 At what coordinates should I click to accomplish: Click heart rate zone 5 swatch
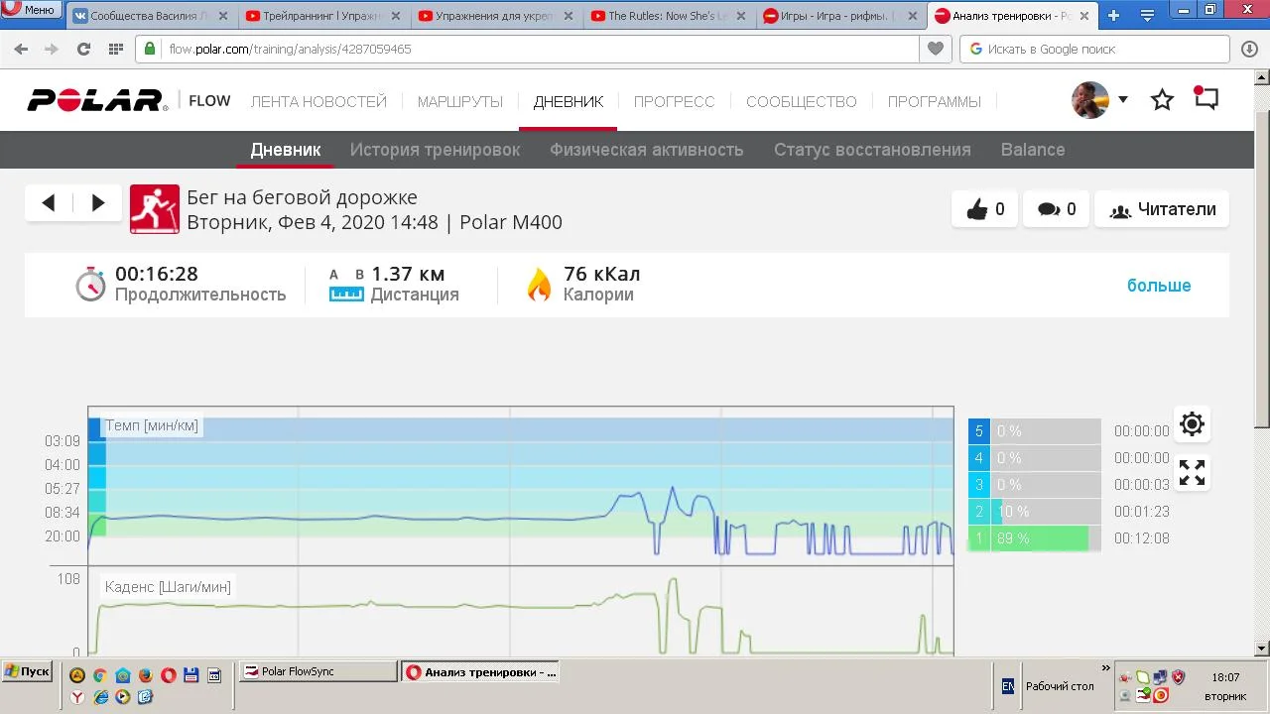[979, 431]
